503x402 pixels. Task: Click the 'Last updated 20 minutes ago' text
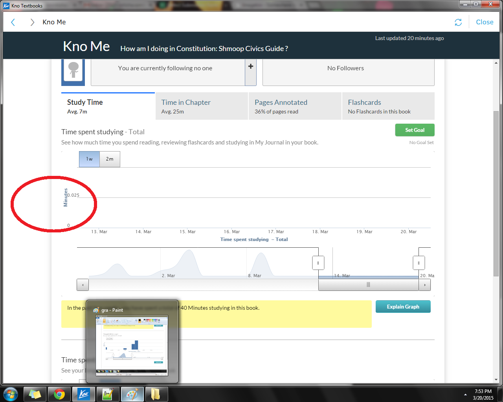pos(409,38)
